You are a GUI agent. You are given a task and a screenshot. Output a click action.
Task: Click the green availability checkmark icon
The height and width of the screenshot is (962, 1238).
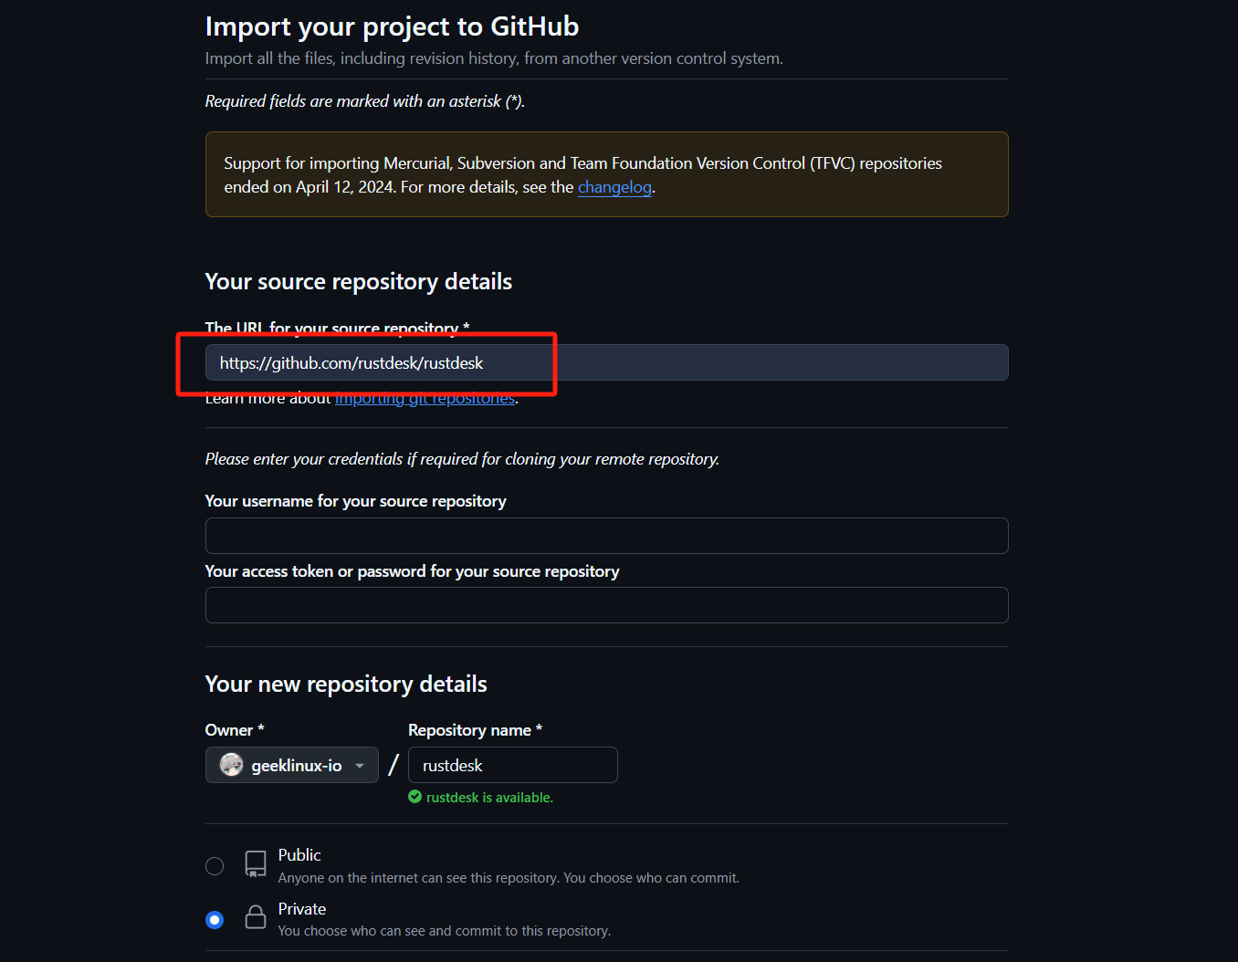[415, 797]
